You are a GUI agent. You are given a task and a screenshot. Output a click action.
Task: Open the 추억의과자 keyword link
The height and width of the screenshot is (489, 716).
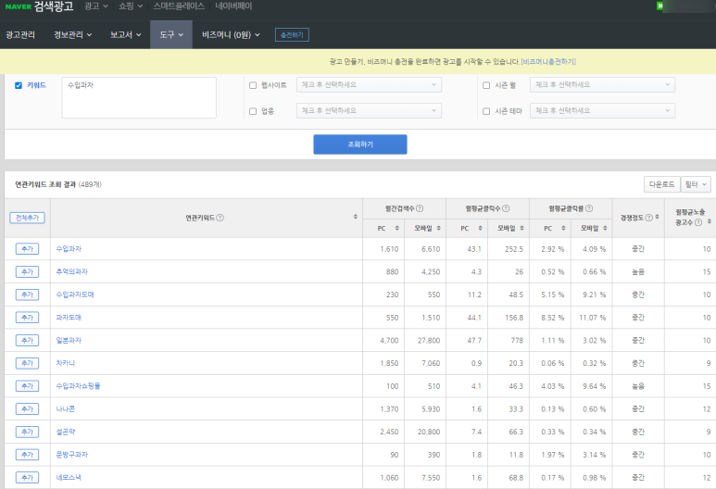pyautogui.click(x=71, y=271)
